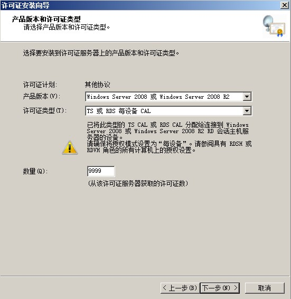Viewport: 291px width, 299px height.
Task: Click the 许可证安装向导 title bar
Action: coord(140,5)
